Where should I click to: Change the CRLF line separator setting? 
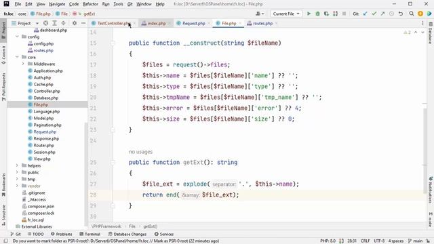tap(365, 241)
